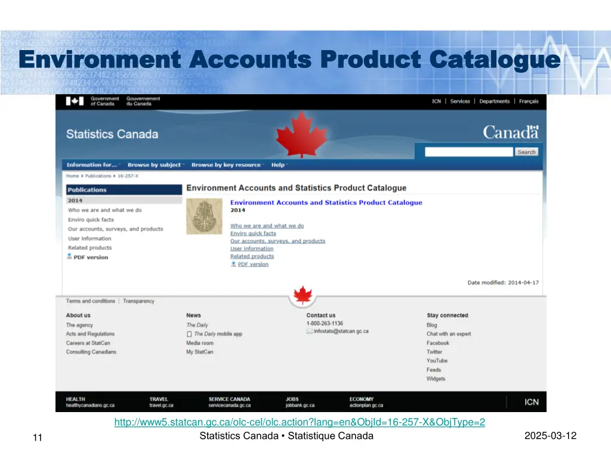This screenshot has width=611, height=458.
Task: Open My StatCan link
Action: pos(199,352)
